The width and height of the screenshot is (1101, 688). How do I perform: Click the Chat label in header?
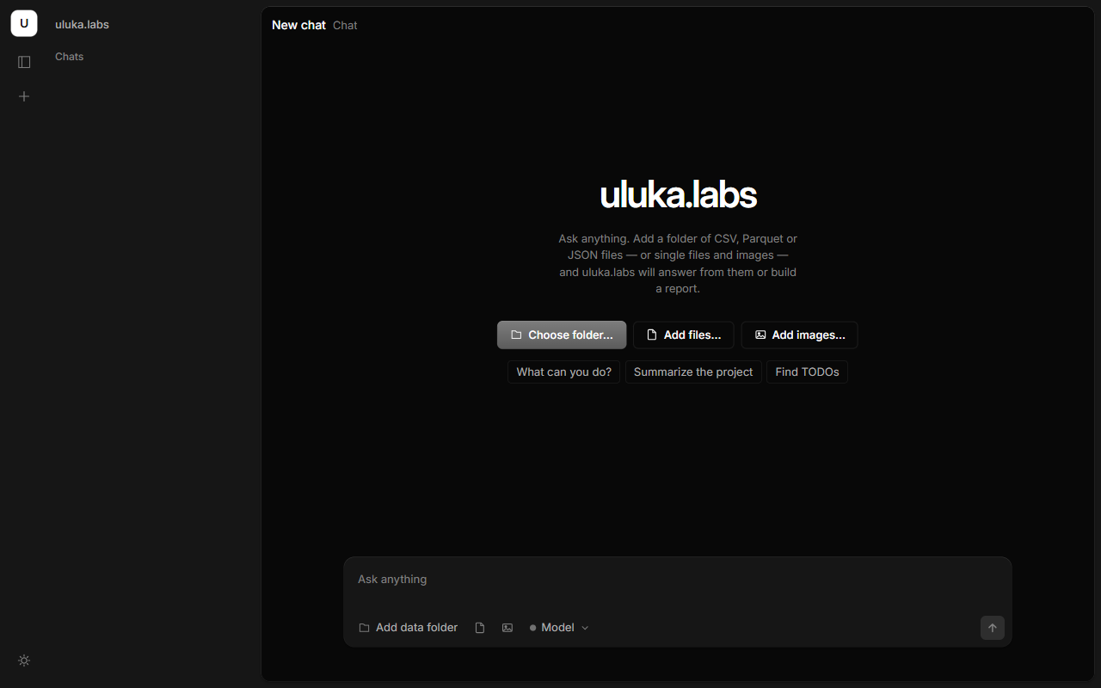click(x=345, y=25)
